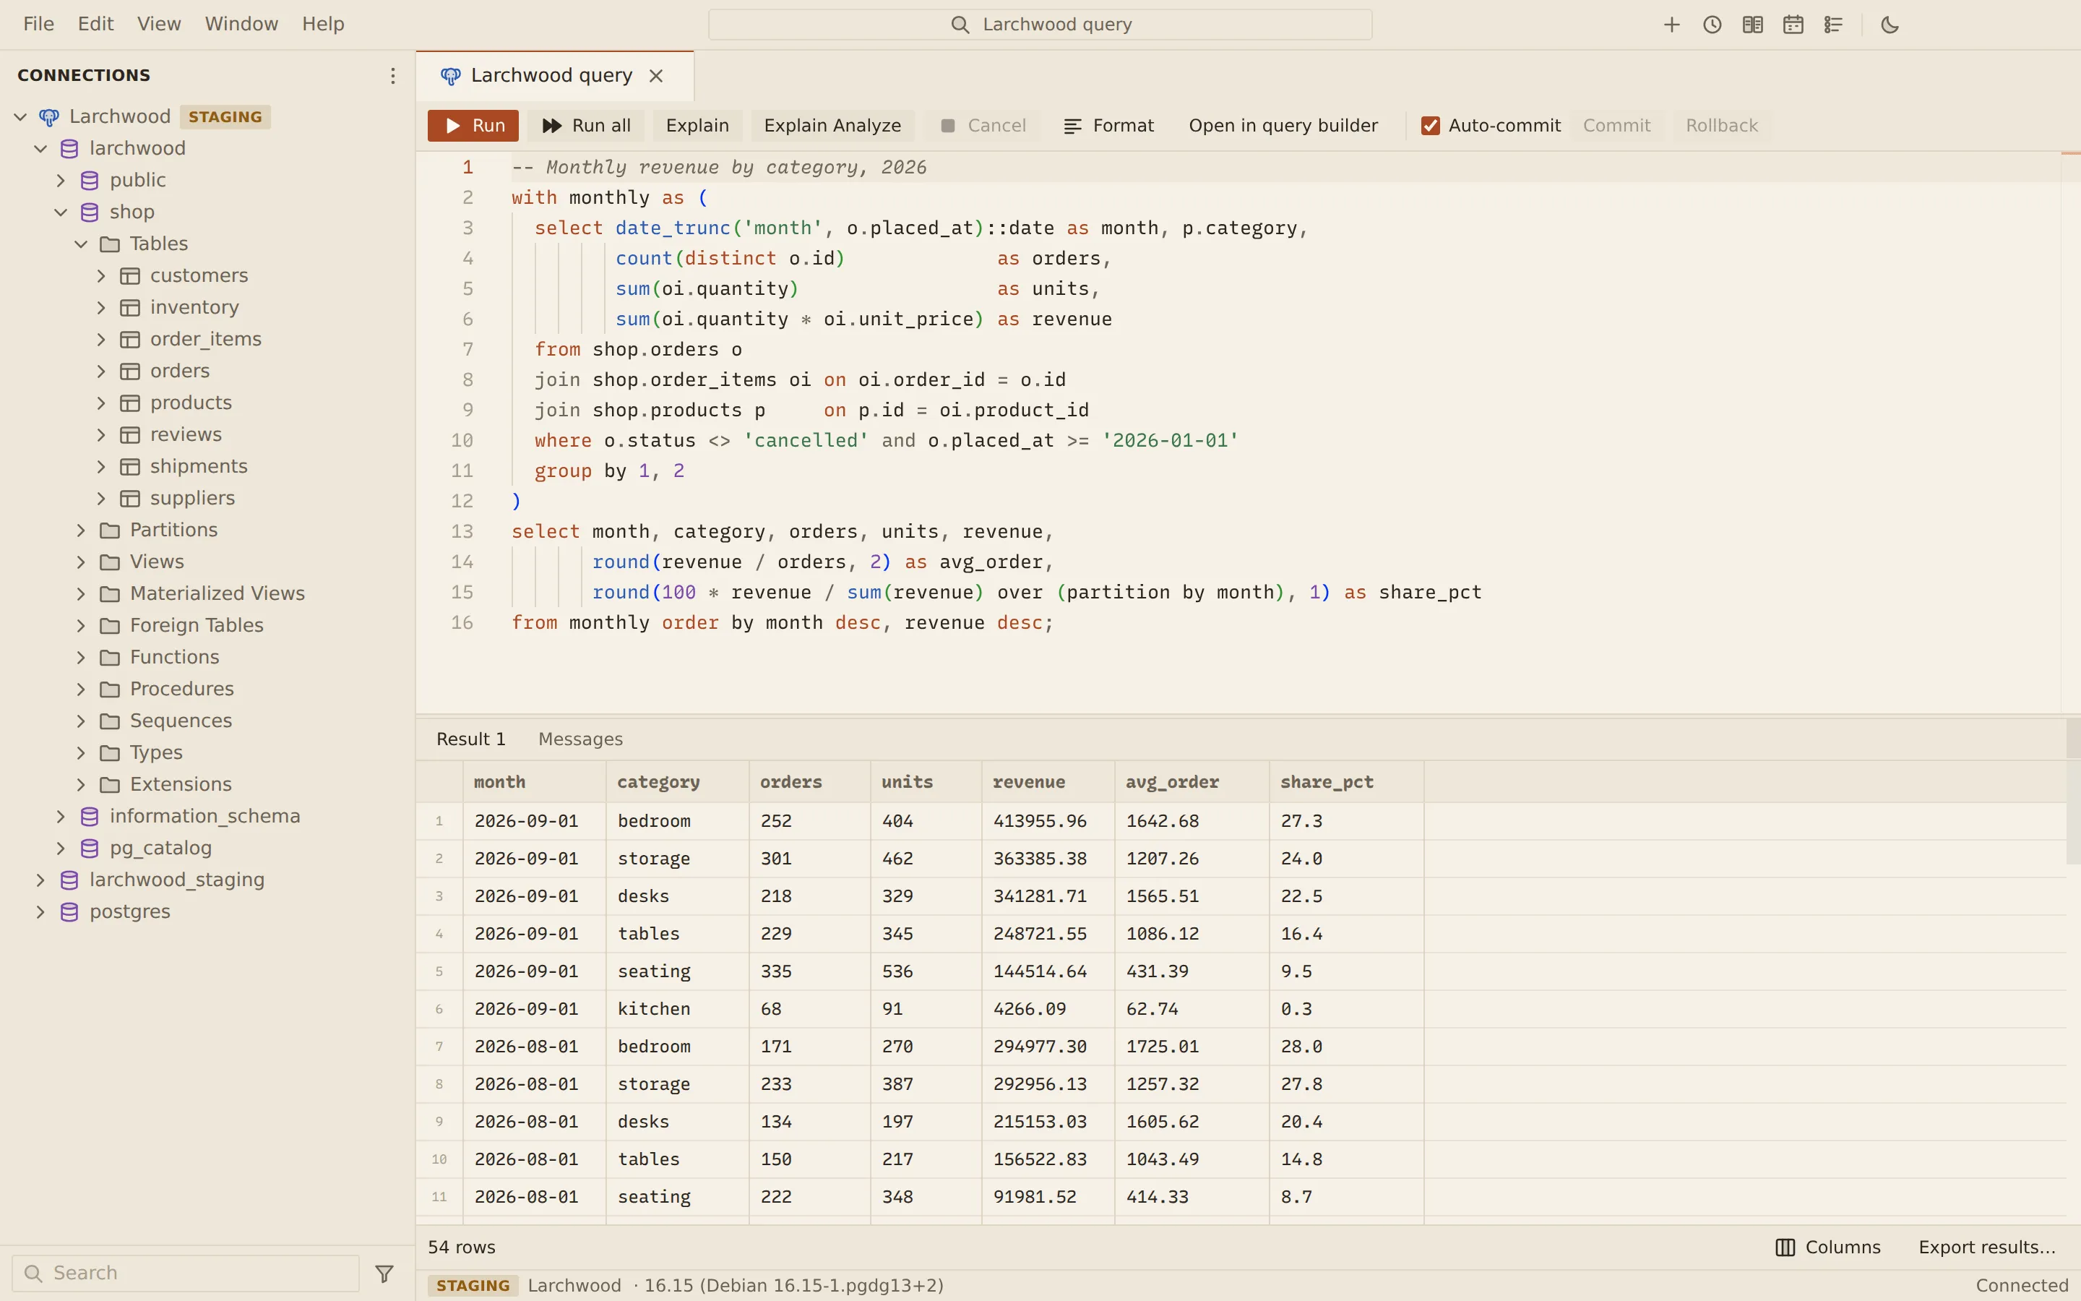The width and height of the screenshot is (2081, 1301).
Task: Collapse the Larchwood connection node
Action: coord(21,117)
